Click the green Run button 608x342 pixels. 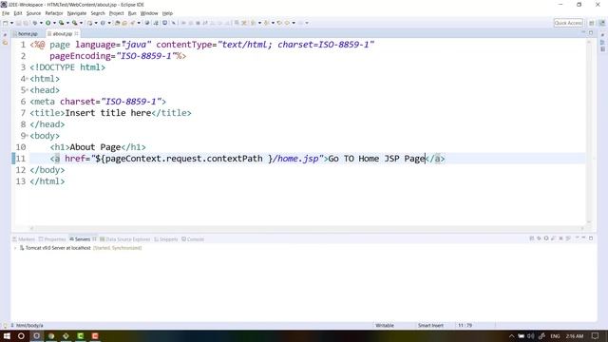(x=48, y=23)
